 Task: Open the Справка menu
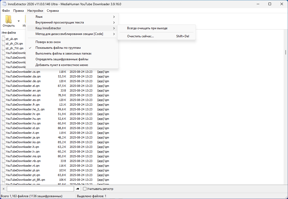(x=53, y=11)
